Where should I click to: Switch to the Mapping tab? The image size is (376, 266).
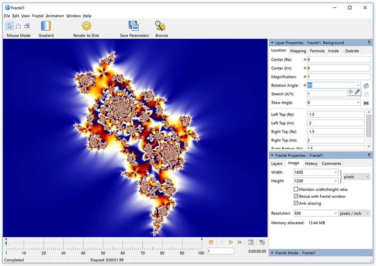point(298,51)
